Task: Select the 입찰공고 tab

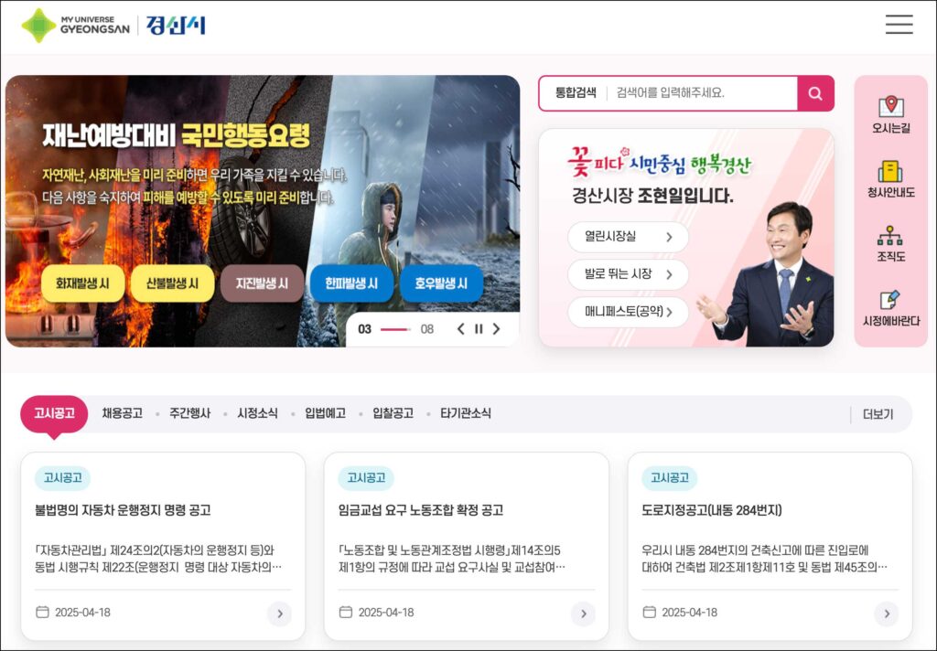Action: 393,413
